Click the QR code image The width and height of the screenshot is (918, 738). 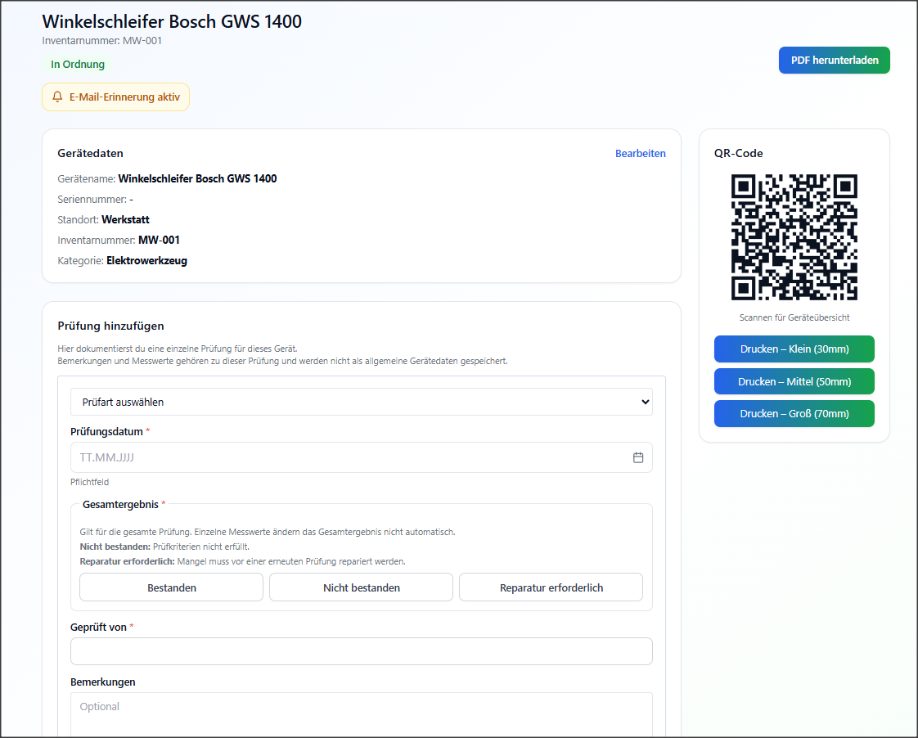[x=794, y=237]
